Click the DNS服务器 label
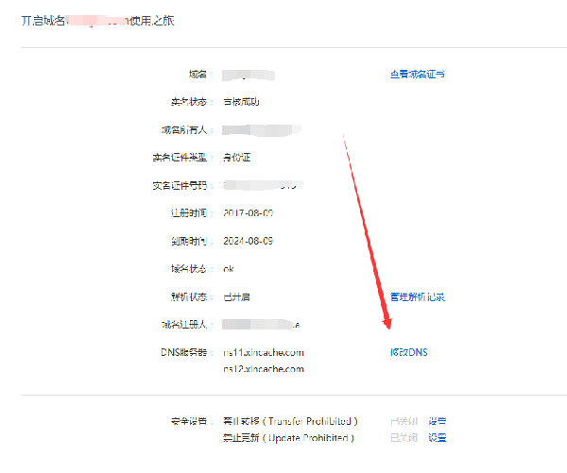567x473 pixels. click(184, 352)
